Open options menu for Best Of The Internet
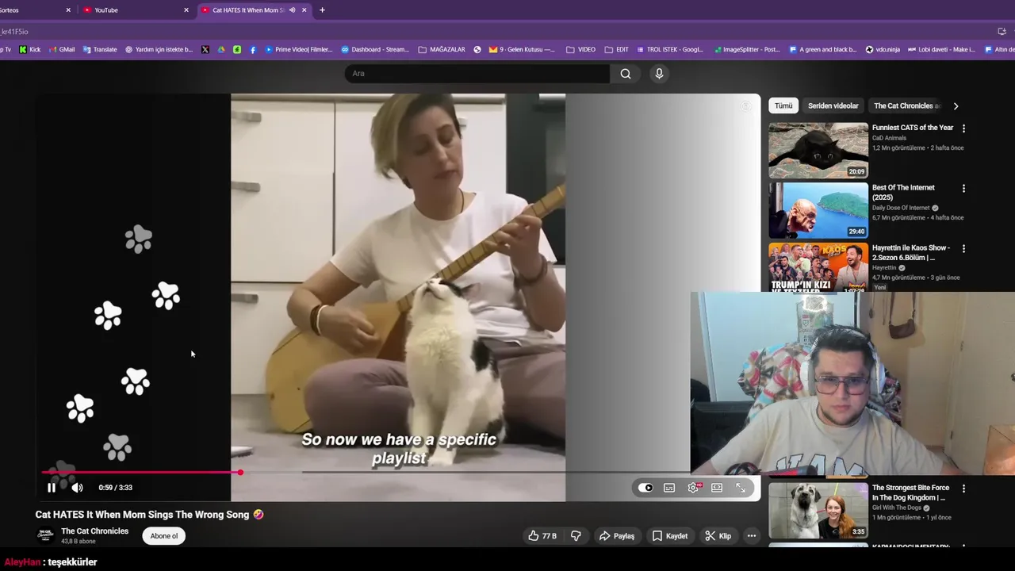The image size is (1015, 571). coord(963,189)
